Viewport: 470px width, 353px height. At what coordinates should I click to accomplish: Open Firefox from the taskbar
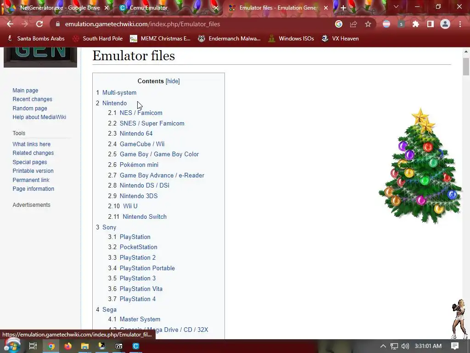(68, 346)
